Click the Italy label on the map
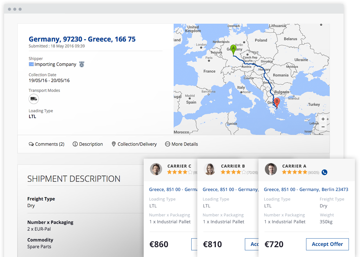This screenshot has height=257, width=360. pos(241,88)
